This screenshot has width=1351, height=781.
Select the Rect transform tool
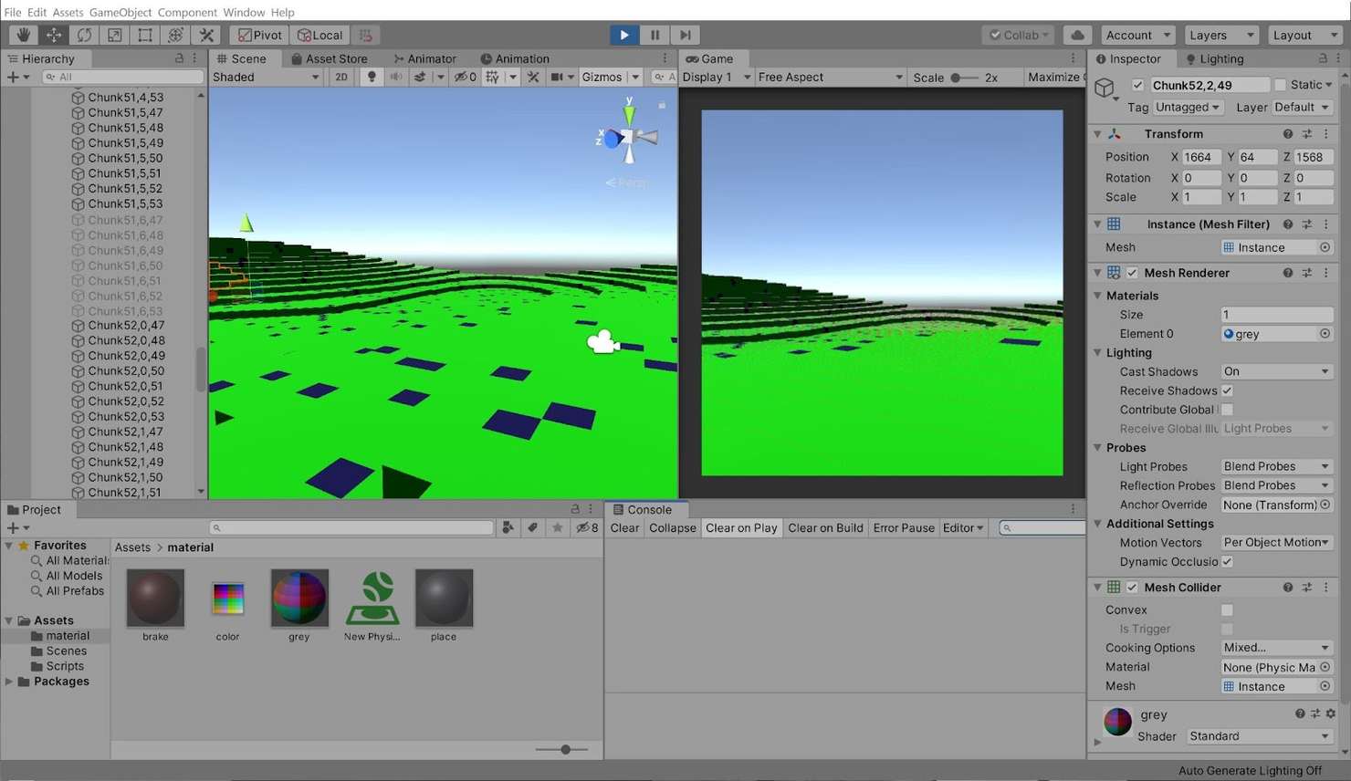[x=144, y=35]
